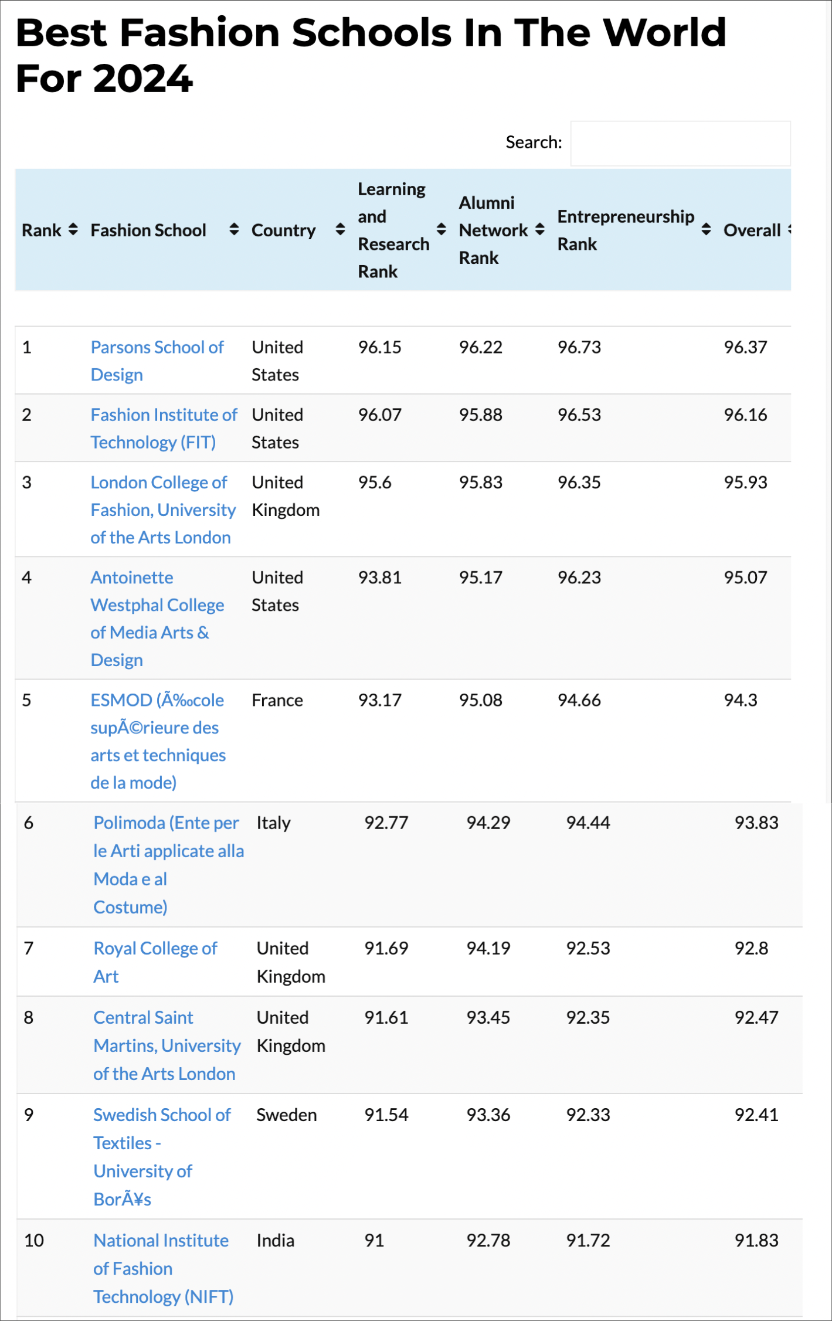Click the Rank column header text
The image size is (832, 1321).
(x=42, y=230)
